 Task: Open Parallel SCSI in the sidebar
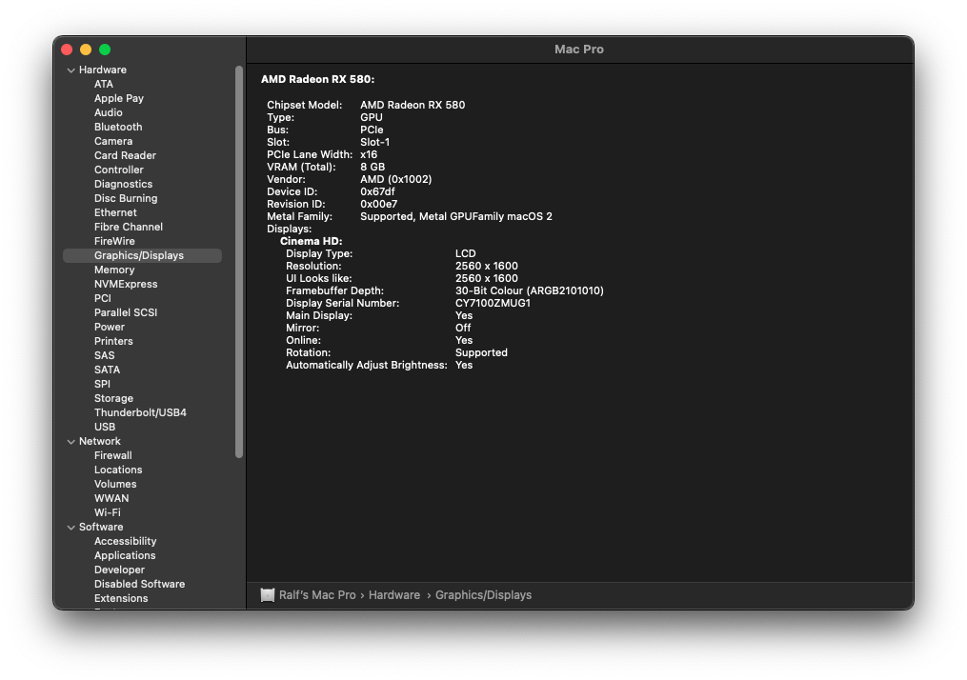126,312
